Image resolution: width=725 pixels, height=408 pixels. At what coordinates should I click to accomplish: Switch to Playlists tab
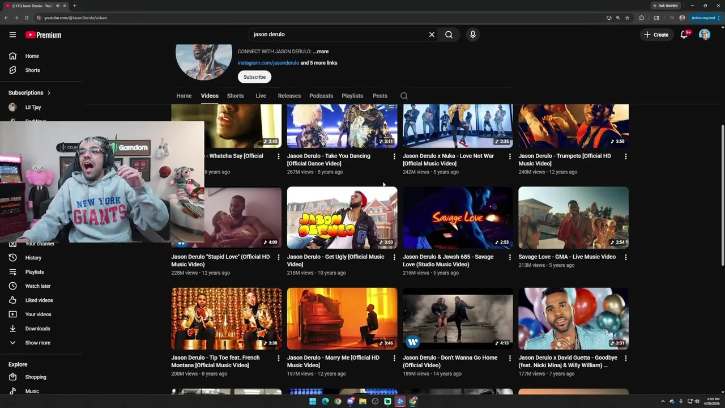352,96
